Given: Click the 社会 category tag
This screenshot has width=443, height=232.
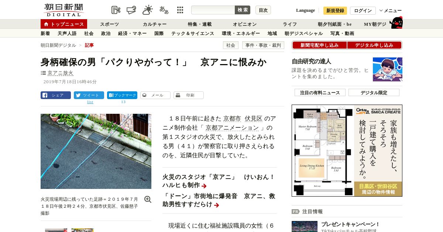Looking at the screenshot, I should 231,45.
